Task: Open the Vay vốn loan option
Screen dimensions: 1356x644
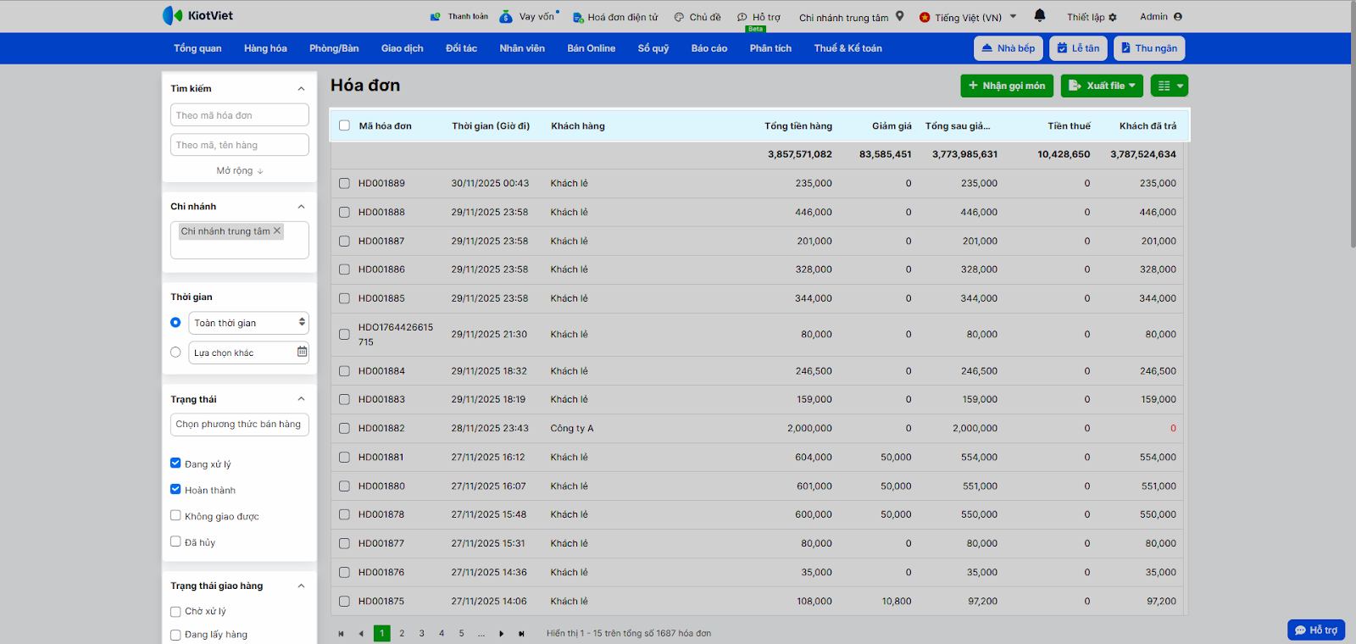Action: pyautogui.click(x=529, y=16)
